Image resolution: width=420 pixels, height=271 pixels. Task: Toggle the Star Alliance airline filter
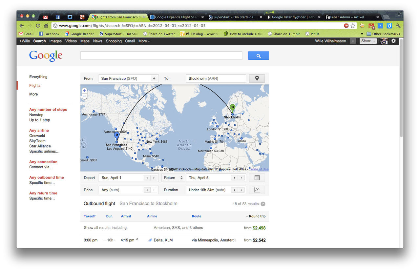(40, 146)
